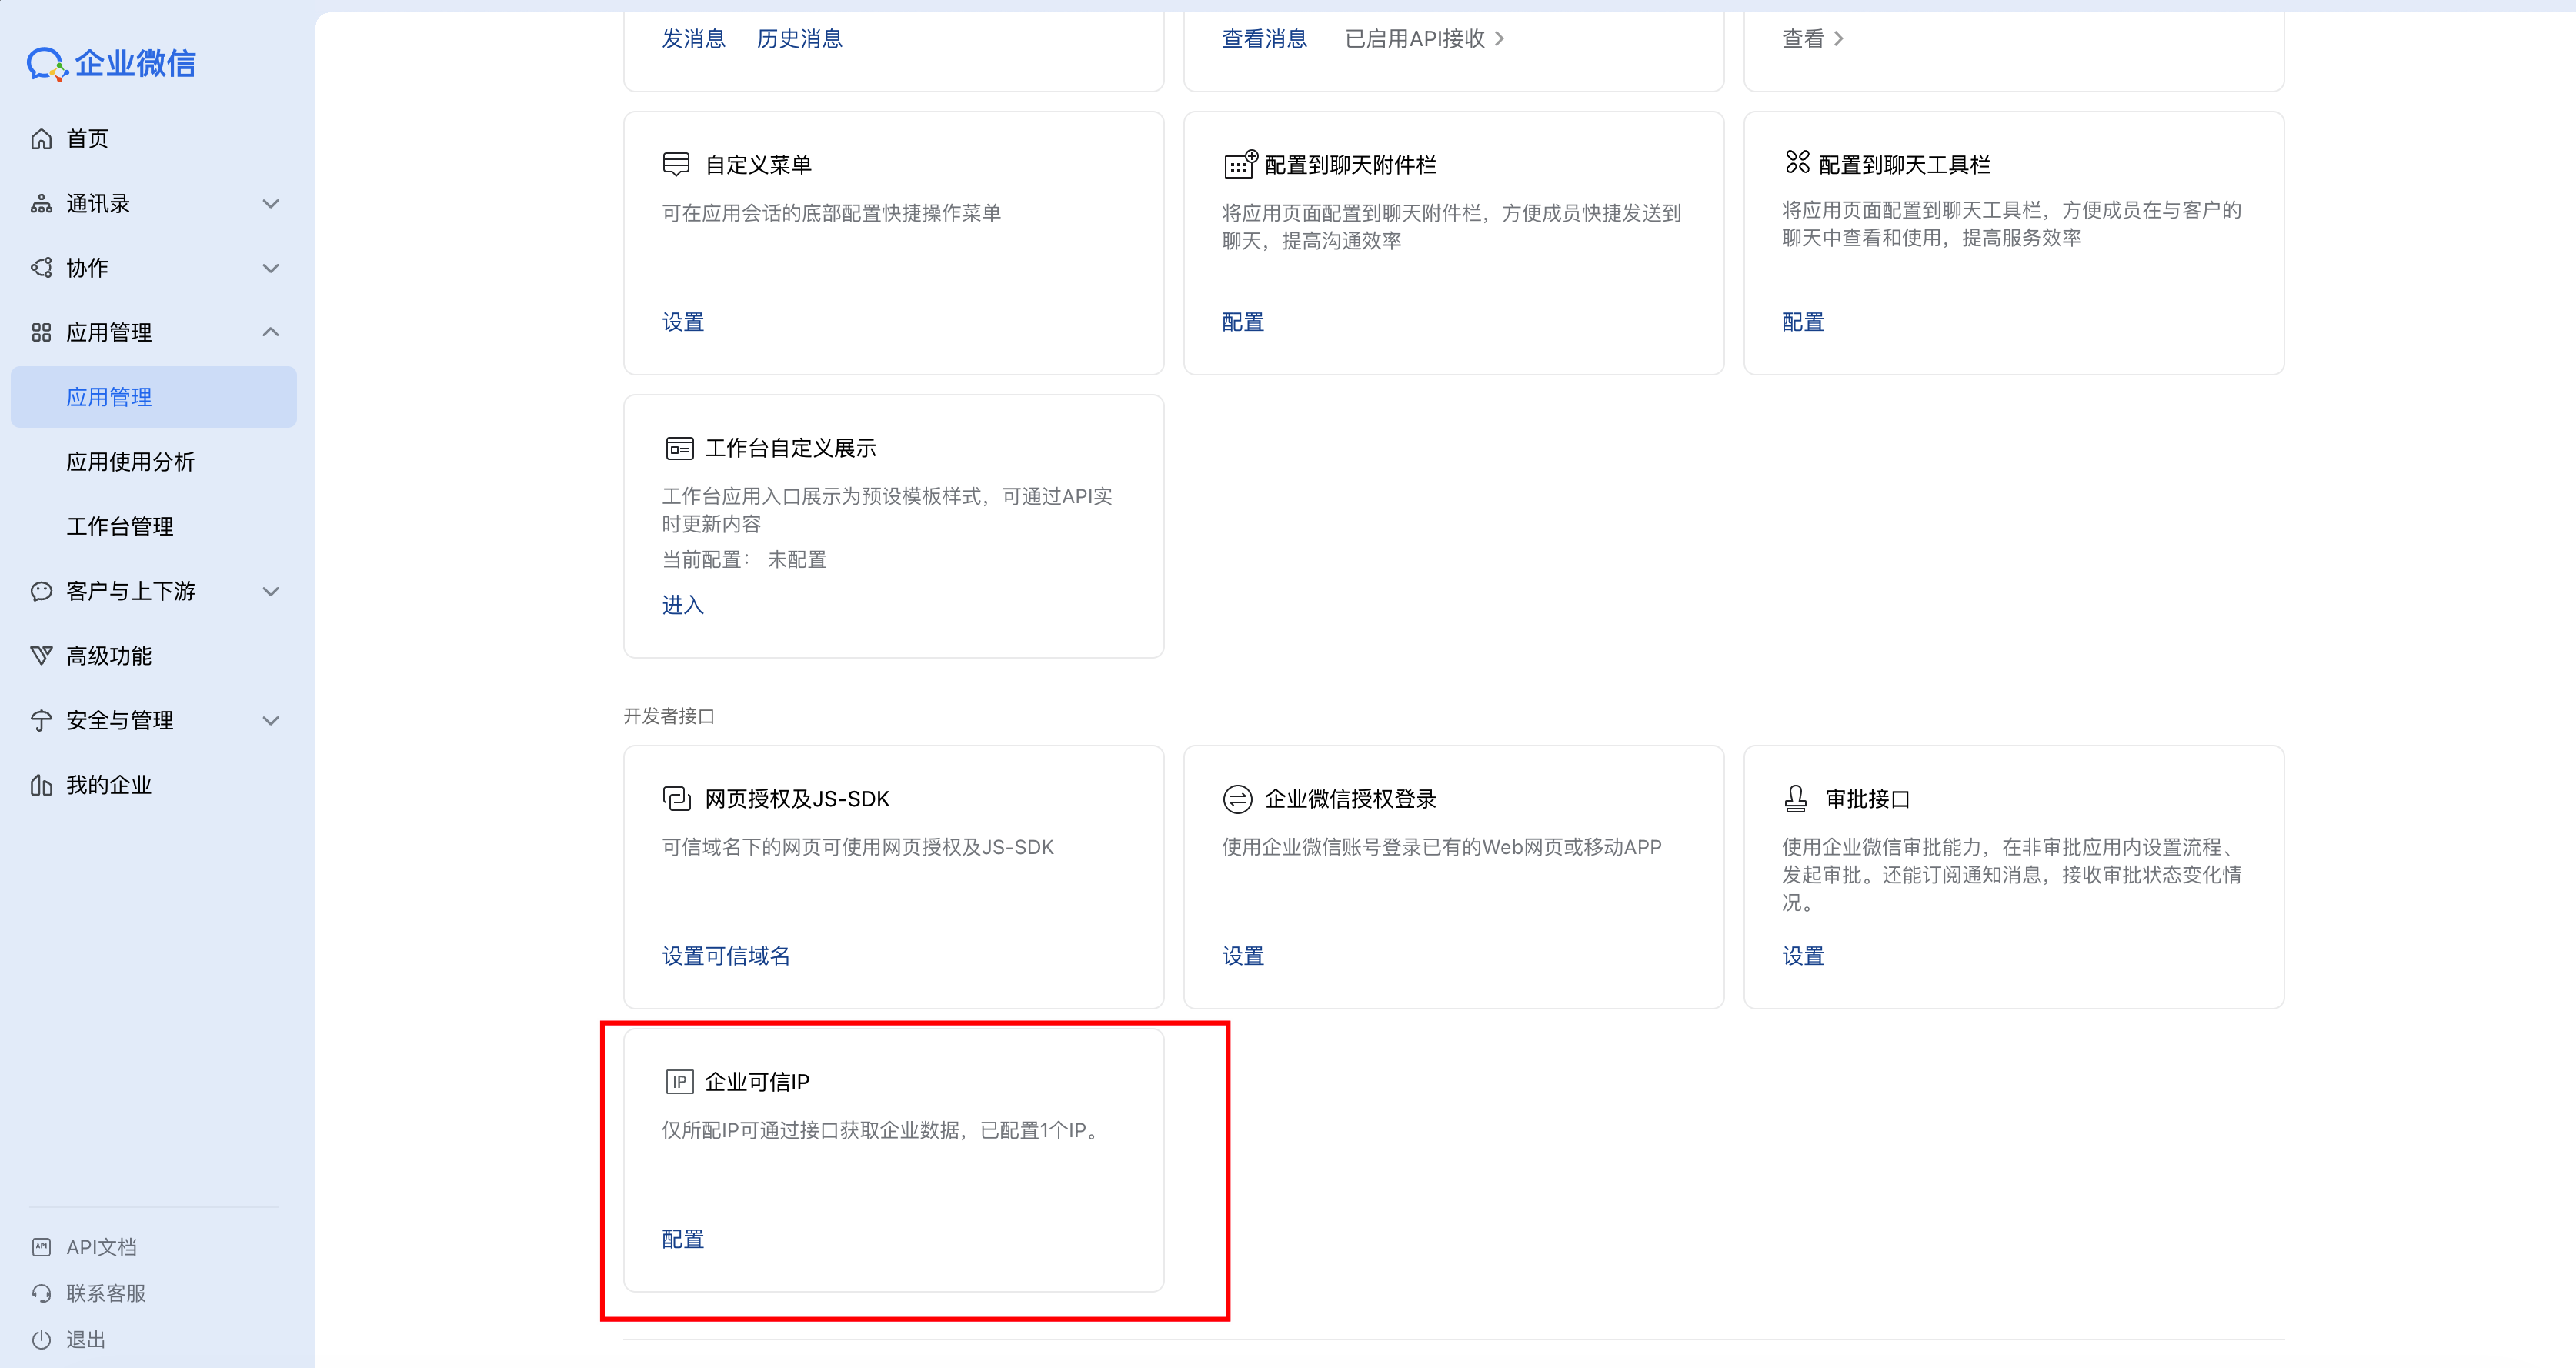Click the 高级功能 icon in sidebar

(41, 656)
